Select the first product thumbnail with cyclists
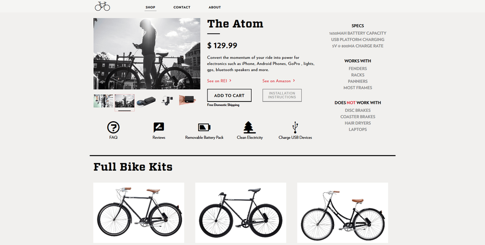The height and width of the screenshot is (245, 485). pos(103,101)
